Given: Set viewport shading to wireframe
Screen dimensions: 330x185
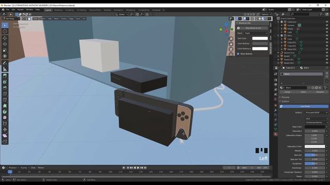Looking at the screenshot, I should click(256, 18).
